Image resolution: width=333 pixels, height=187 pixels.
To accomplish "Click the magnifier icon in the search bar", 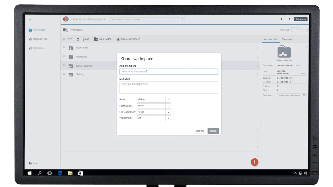I will pyautogui.click(x=182, y=19).
